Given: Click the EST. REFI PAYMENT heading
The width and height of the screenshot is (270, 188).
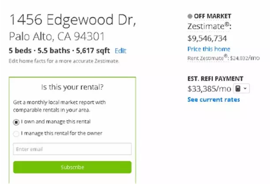Looking at the screenshot, I should 215,79.
